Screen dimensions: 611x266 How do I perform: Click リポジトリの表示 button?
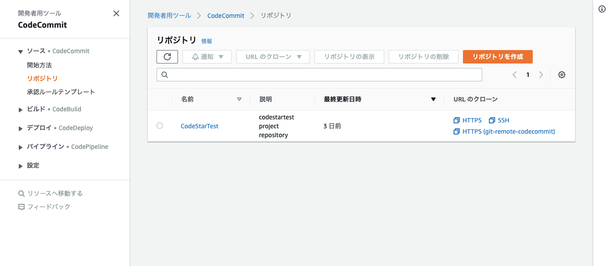(349, 57)
